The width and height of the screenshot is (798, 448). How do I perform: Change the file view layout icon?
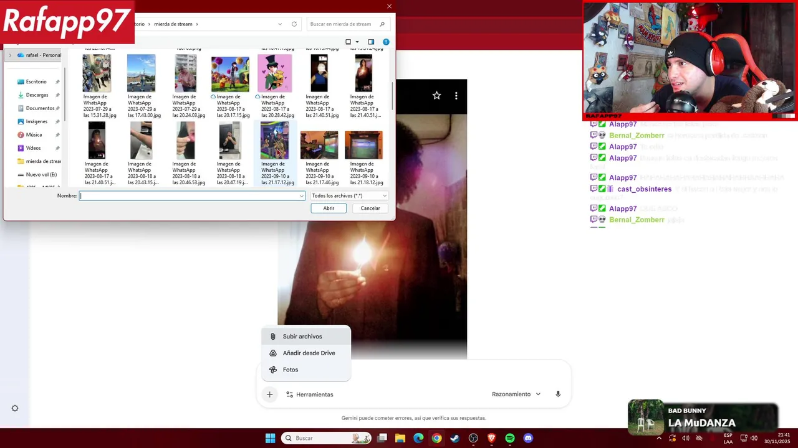coord(349,42)
